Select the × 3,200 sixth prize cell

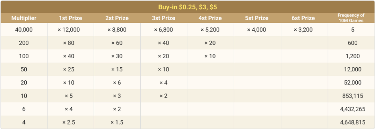coord(303,30)
